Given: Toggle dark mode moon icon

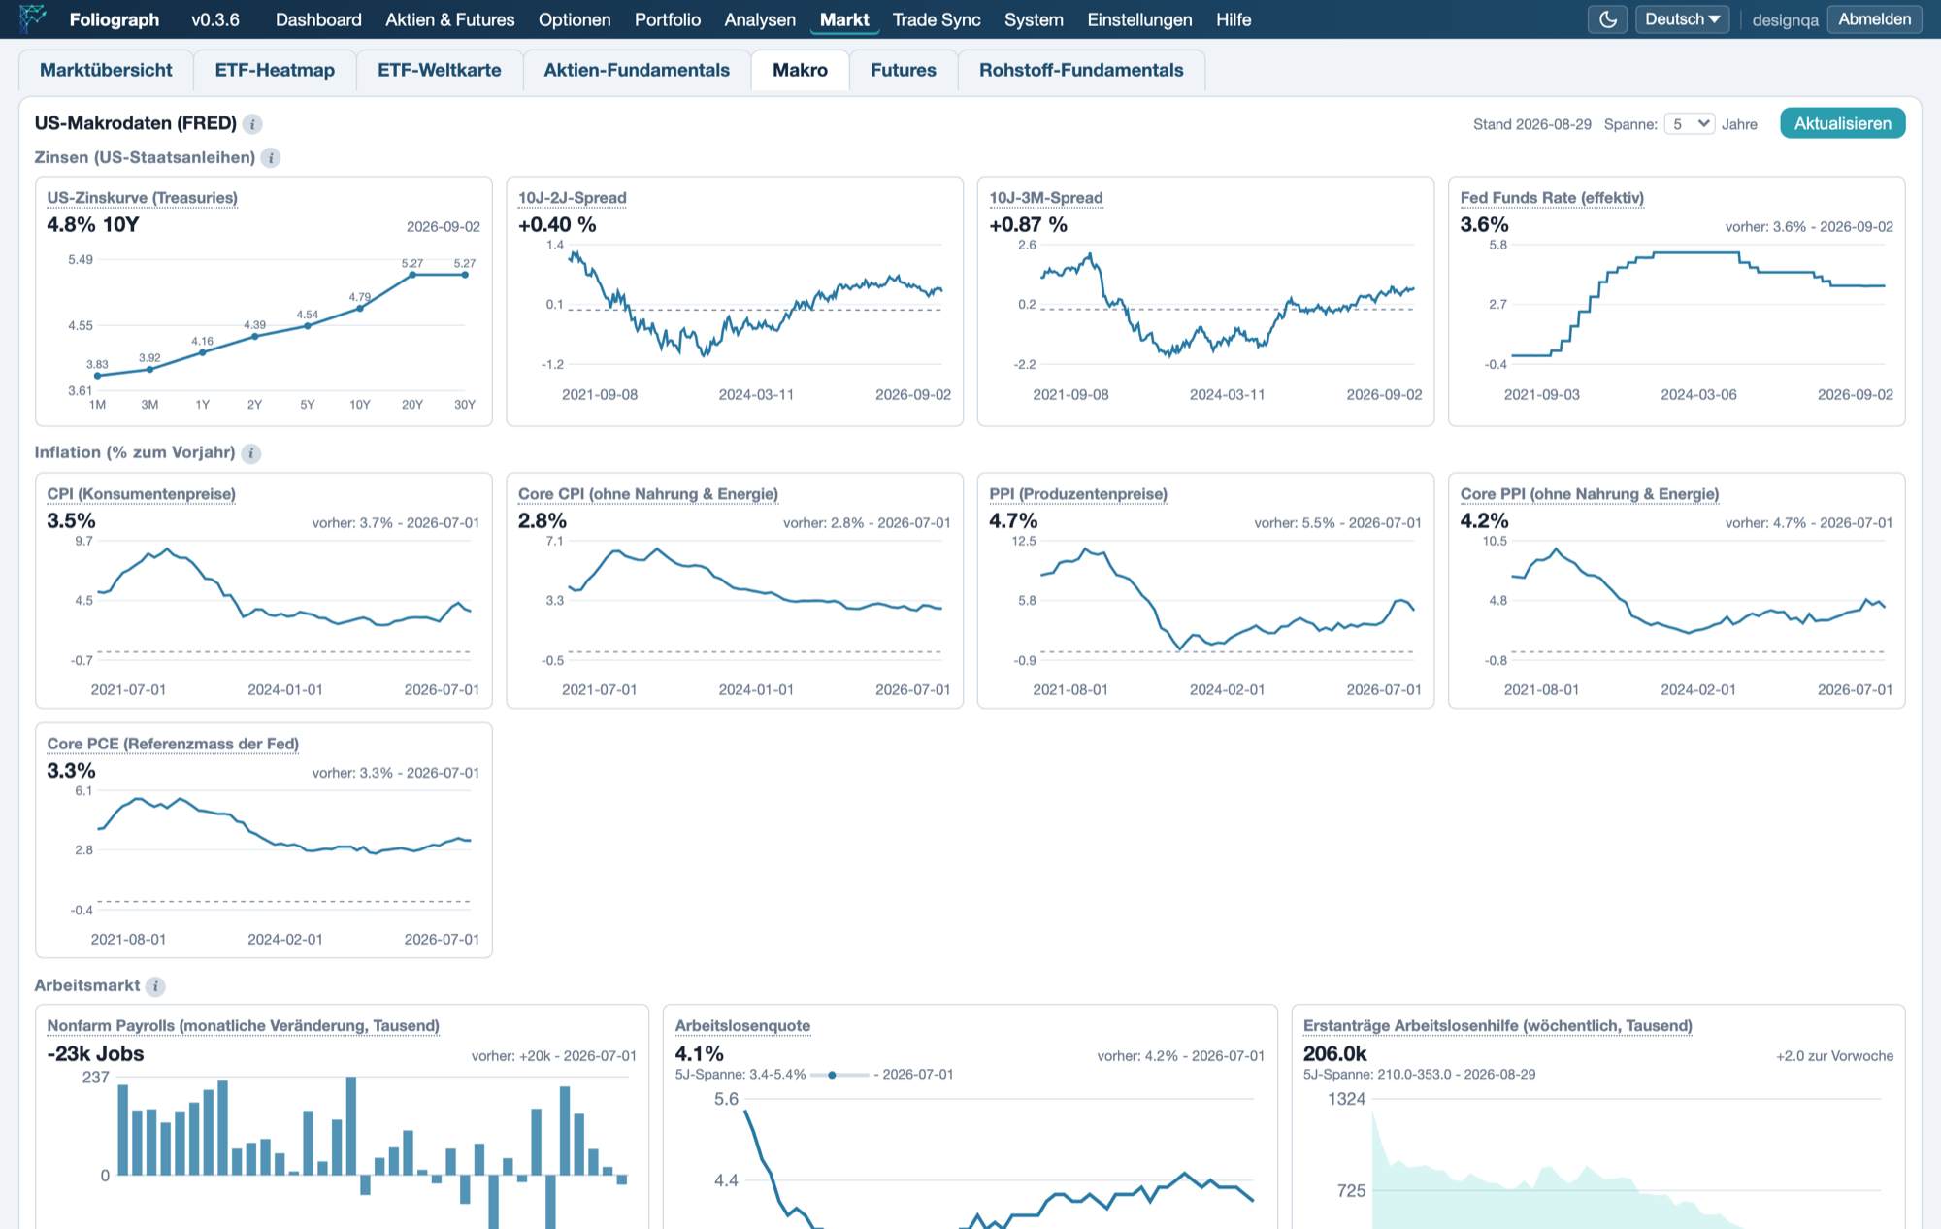Looking at the screenshot, I should pyautogui.click(x=1607, y=19).
